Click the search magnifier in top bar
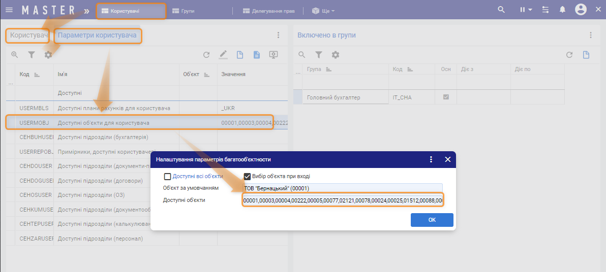 (x=501, y=10)
